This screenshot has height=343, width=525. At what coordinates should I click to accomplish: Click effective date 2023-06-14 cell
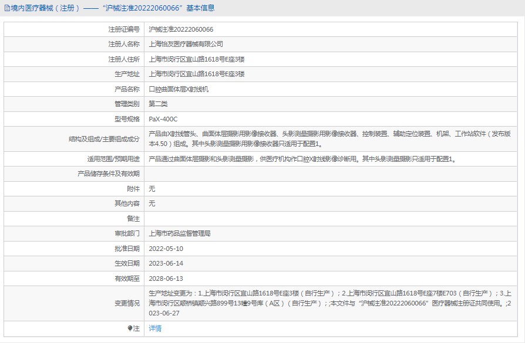click(x=331, y=263)
